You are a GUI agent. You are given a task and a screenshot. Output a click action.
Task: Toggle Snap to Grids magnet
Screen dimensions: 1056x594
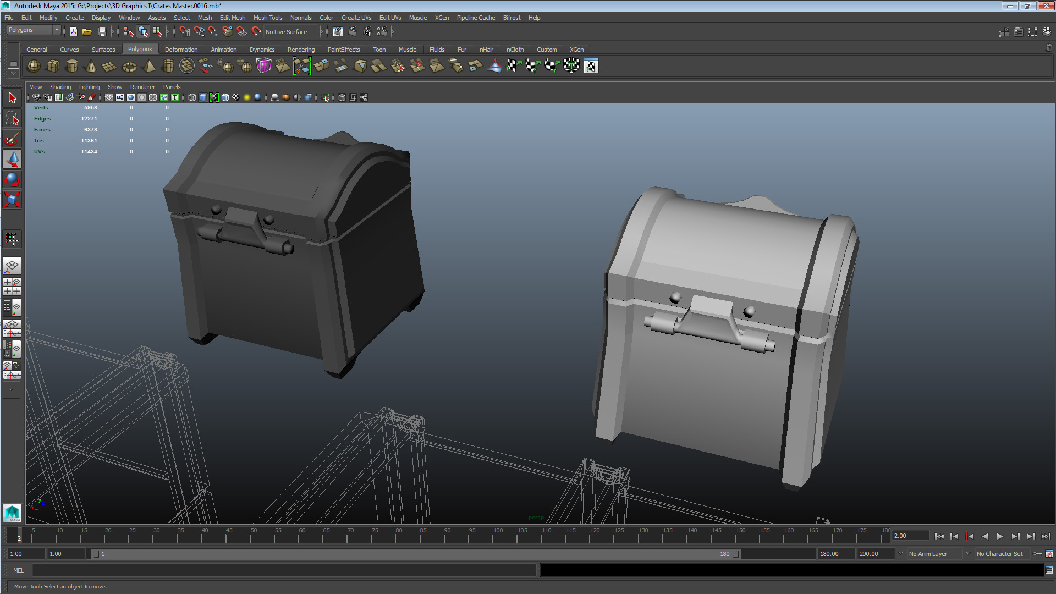[185, 32]
